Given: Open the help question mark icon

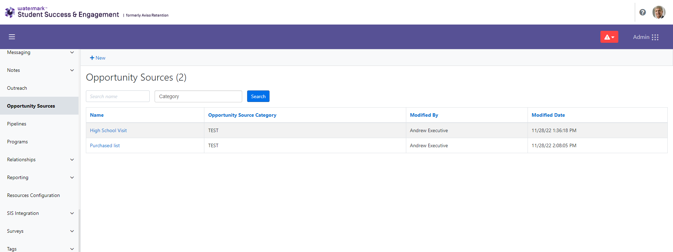Looking at the screenshot, I should (643, 12).
